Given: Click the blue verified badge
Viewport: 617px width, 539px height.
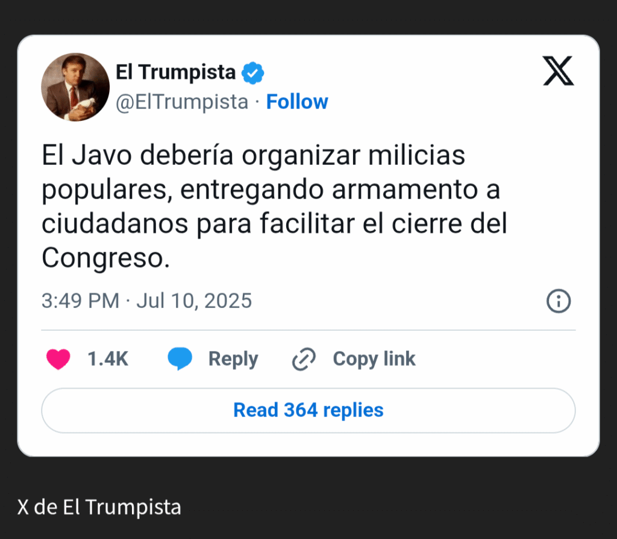Looking at the screenshot, I should 253,73.
